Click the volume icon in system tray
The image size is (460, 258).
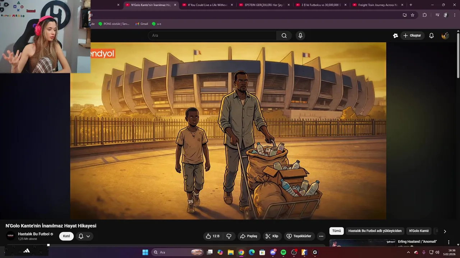tap(437, 252)
